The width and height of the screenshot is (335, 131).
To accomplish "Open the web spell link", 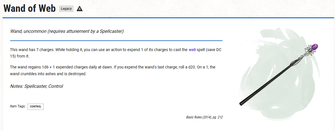I will [x=192, y=50].
